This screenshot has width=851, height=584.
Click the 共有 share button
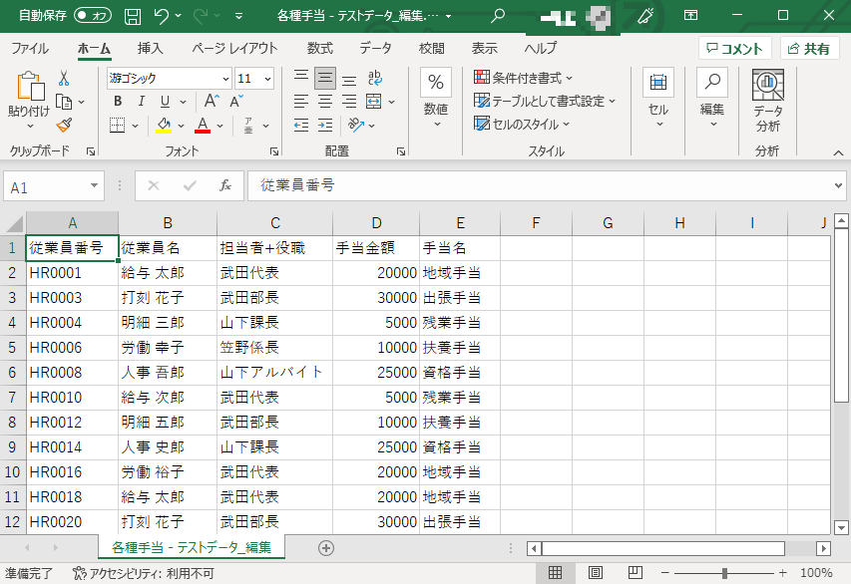coord(810,47)
